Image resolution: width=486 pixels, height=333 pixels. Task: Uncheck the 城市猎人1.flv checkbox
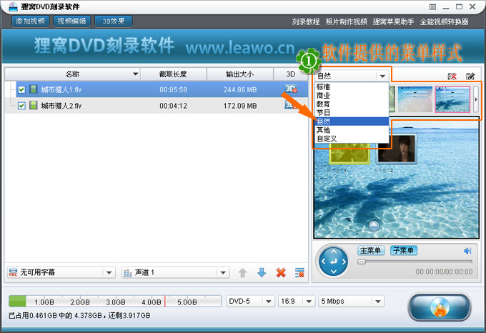click(21, 89)
